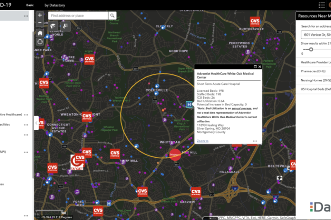
Task: Open the stacked layers widget button
Action: (53, 26)
